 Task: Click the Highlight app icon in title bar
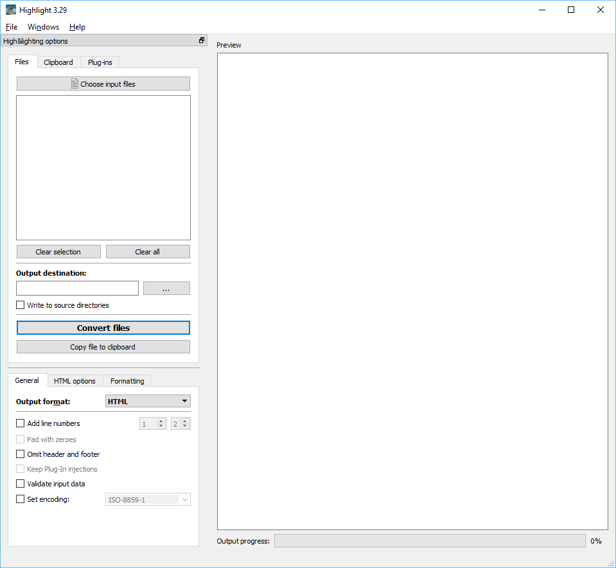[x=11, y=10]
